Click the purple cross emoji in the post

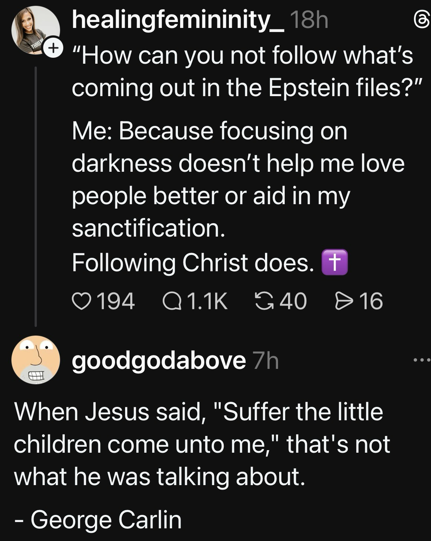coord(334,263)
